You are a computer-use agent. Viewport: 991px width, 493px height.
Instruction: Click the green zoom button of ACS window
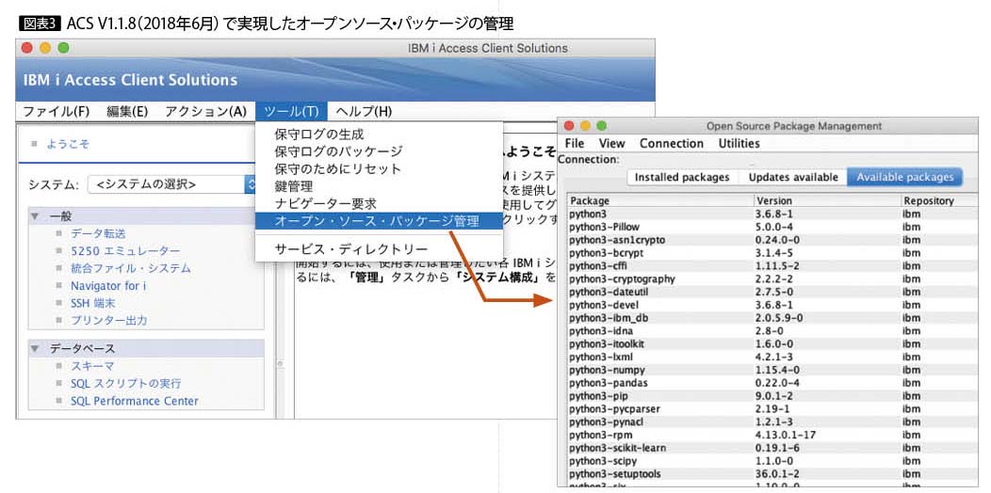pos(63,48)
